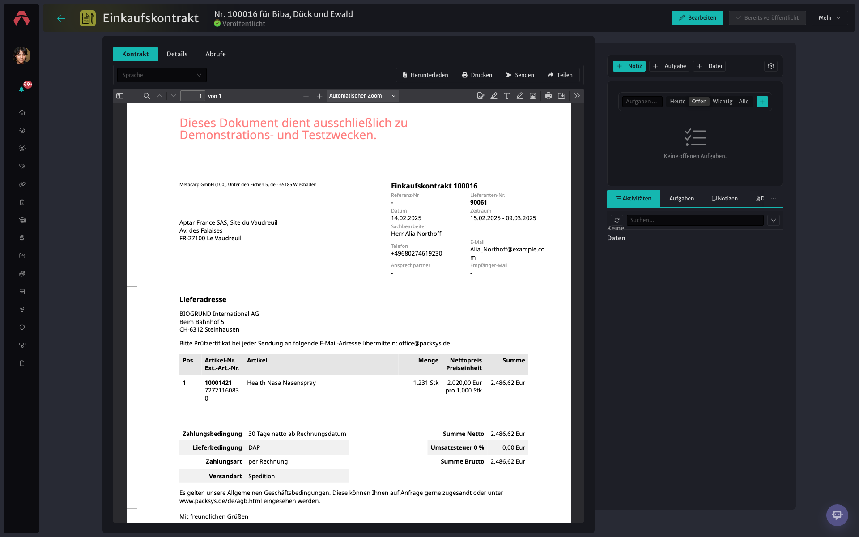
Task: Show more activity tabs via ellipsis
Action: click(774, 198)
